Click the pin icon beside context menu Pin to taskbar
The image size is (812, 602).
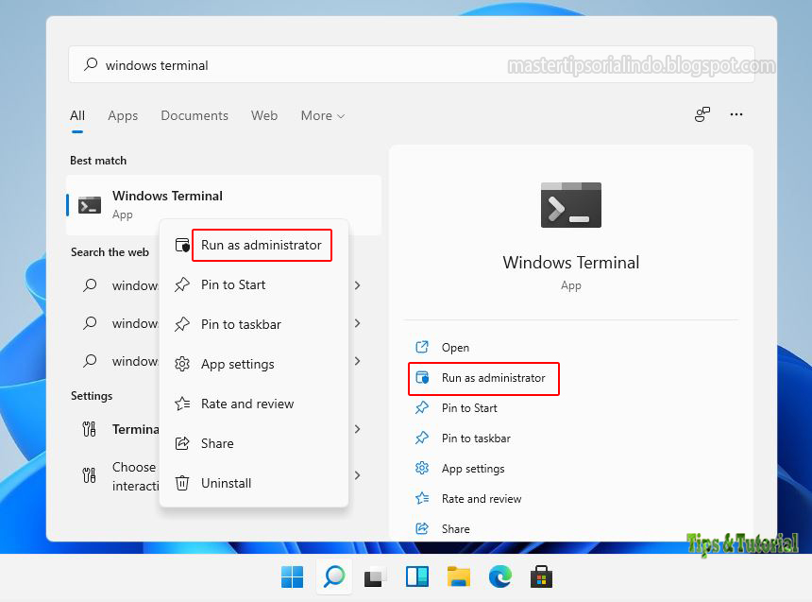pyautogui.click(x=182, y=324)
